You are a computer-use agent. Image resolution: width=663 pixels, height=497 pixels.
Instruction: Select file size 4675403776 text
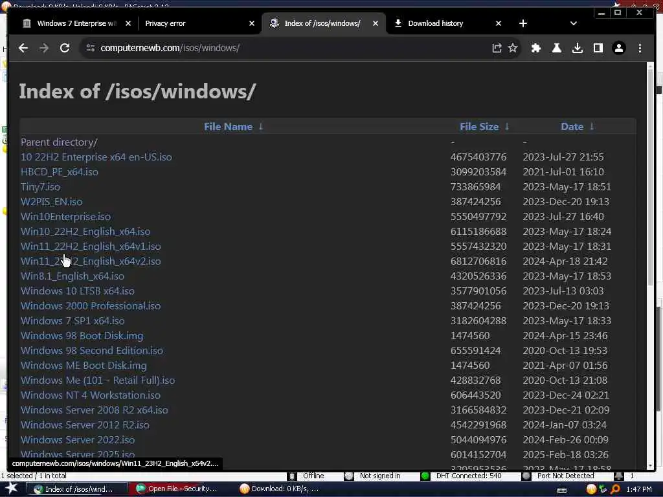click(478, 157)
